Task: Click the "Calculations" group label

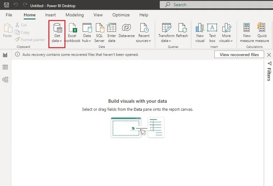Action: pos(254,47)
